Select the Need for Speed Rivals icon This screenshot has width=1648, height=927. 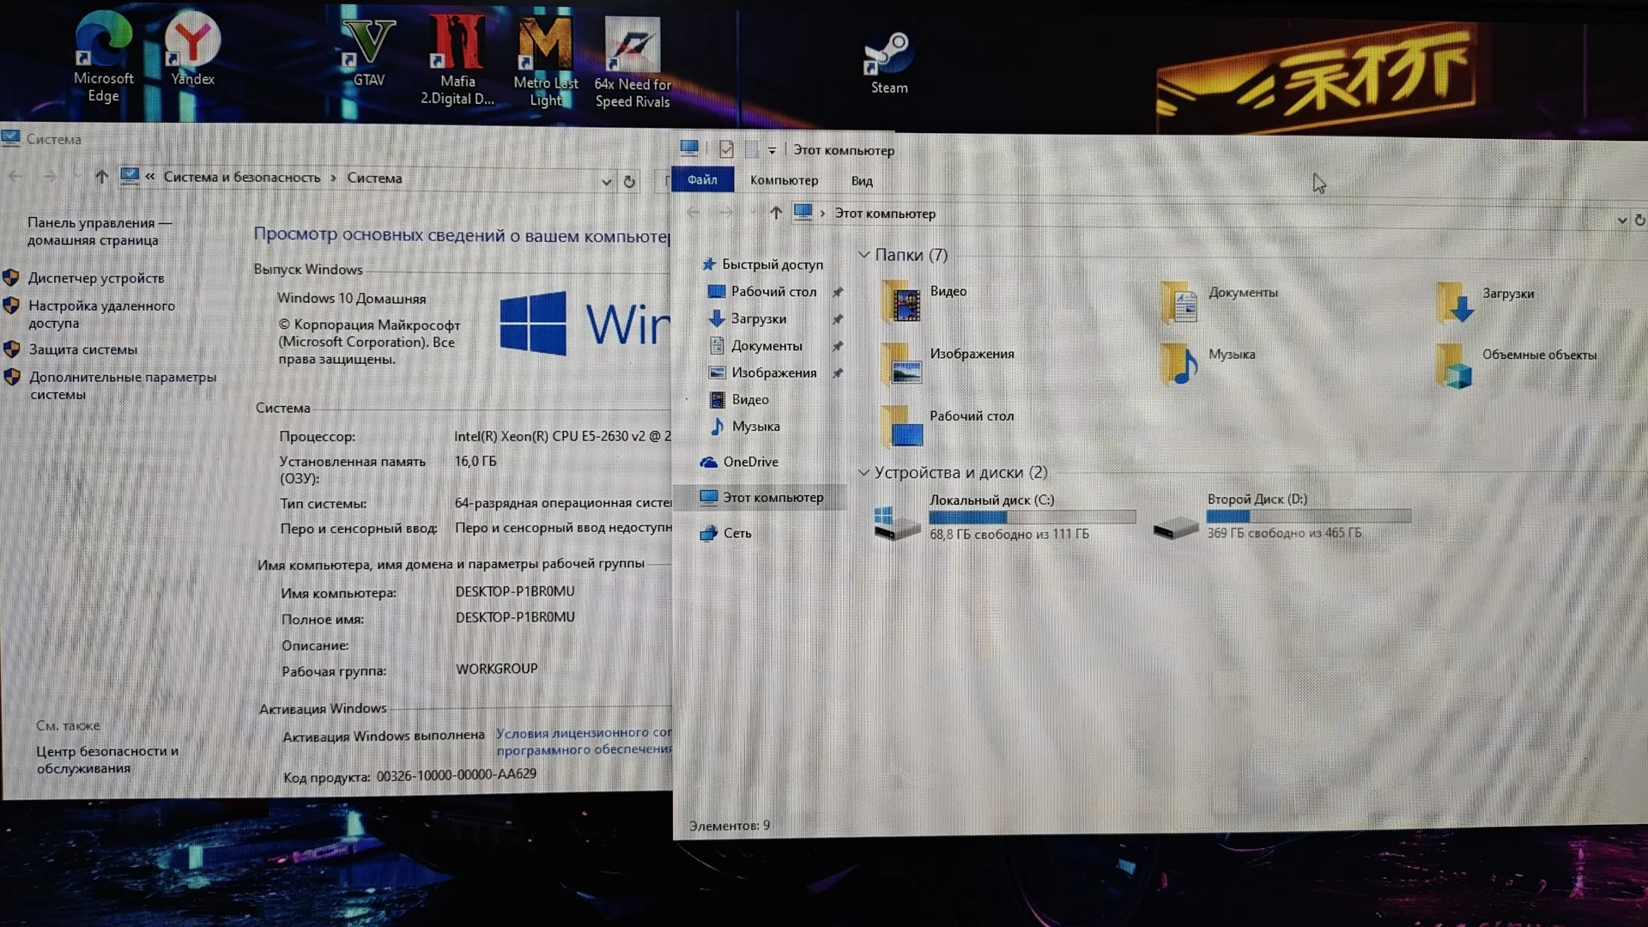[x=633, y=64]
